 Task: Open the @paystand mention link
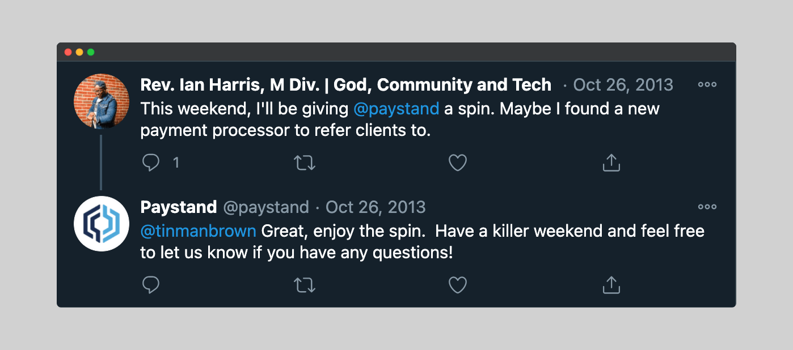tap(396, 109)
